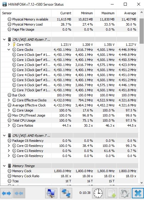Open sensor settings gear icon
Screen dimensions: 144x201
pos(125,193)
